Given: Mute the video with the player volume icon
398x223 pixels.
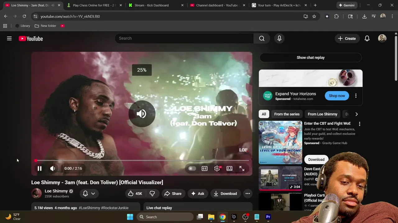Looking at the screenshot, I should (53, 168).
